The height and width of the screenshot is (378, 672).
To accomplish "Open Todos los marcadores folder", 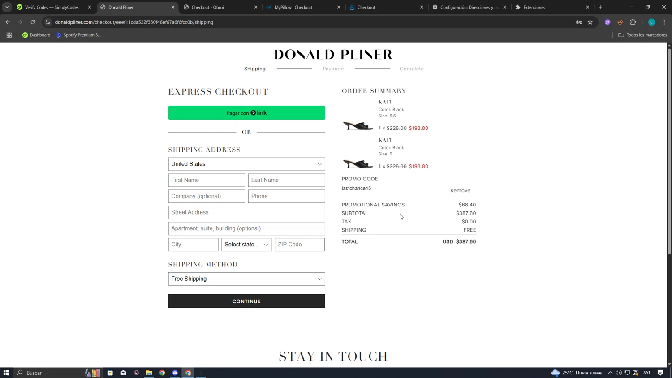I will pos(642,35).
